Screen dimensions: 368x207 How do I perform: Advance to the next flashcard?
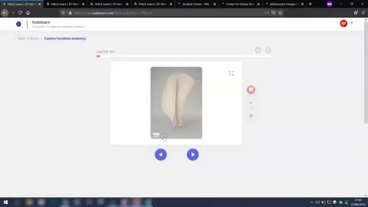click(x=193, y=155)
